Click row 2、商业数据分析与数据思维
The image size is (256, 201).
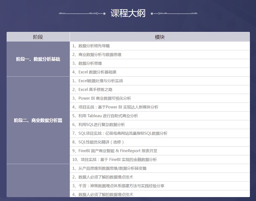pyautogui.click(x=160, y=55)
